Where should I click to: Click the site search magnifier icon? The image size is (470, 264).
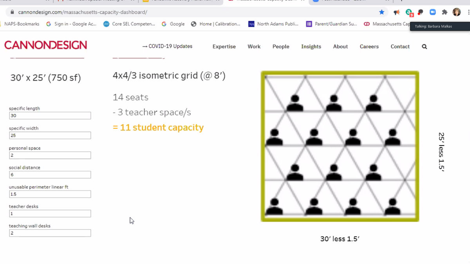click(x=425, y=47)
